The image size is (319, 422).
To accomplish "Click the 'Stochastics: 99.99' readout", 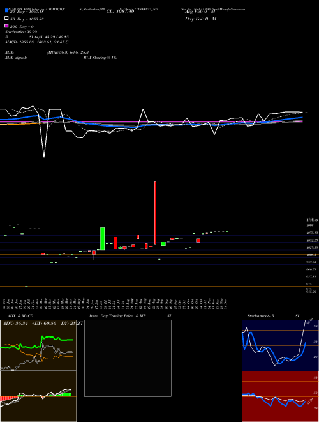I will click(21, 32).
